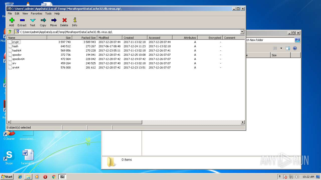Screen dimensions: 321x180
Task: Select the srv64 file
Action: [x=16, y=67]
